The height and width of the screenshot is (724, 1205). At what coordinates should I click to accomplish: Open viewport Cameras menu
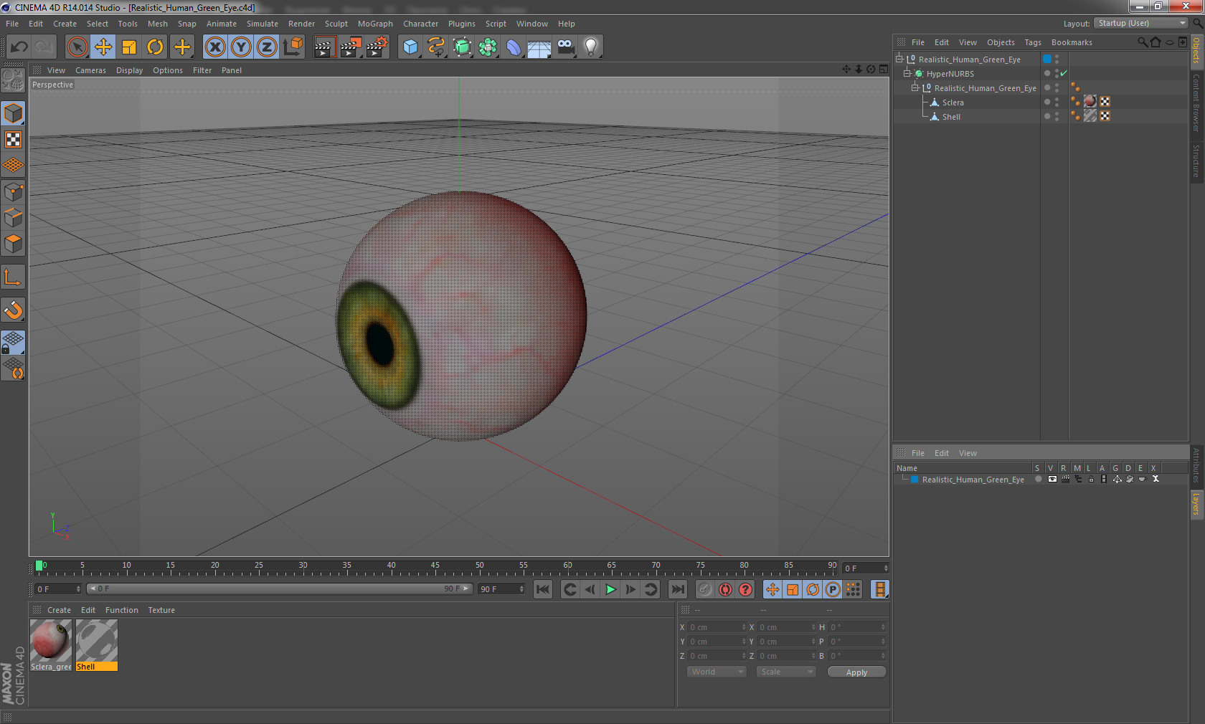(90, 70)
